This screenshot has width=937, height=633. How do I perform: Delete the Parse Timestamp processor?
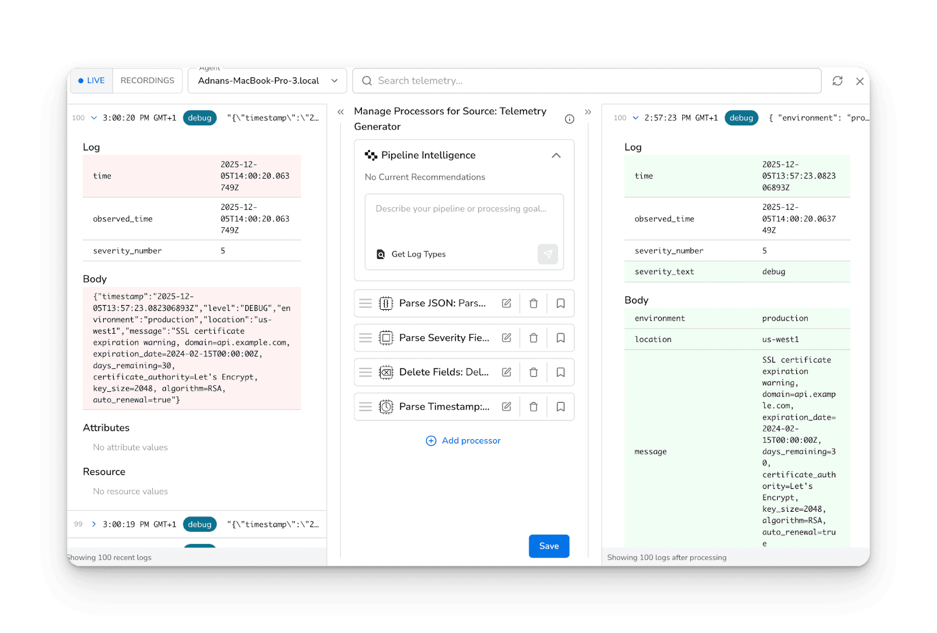tap(534, 407)
